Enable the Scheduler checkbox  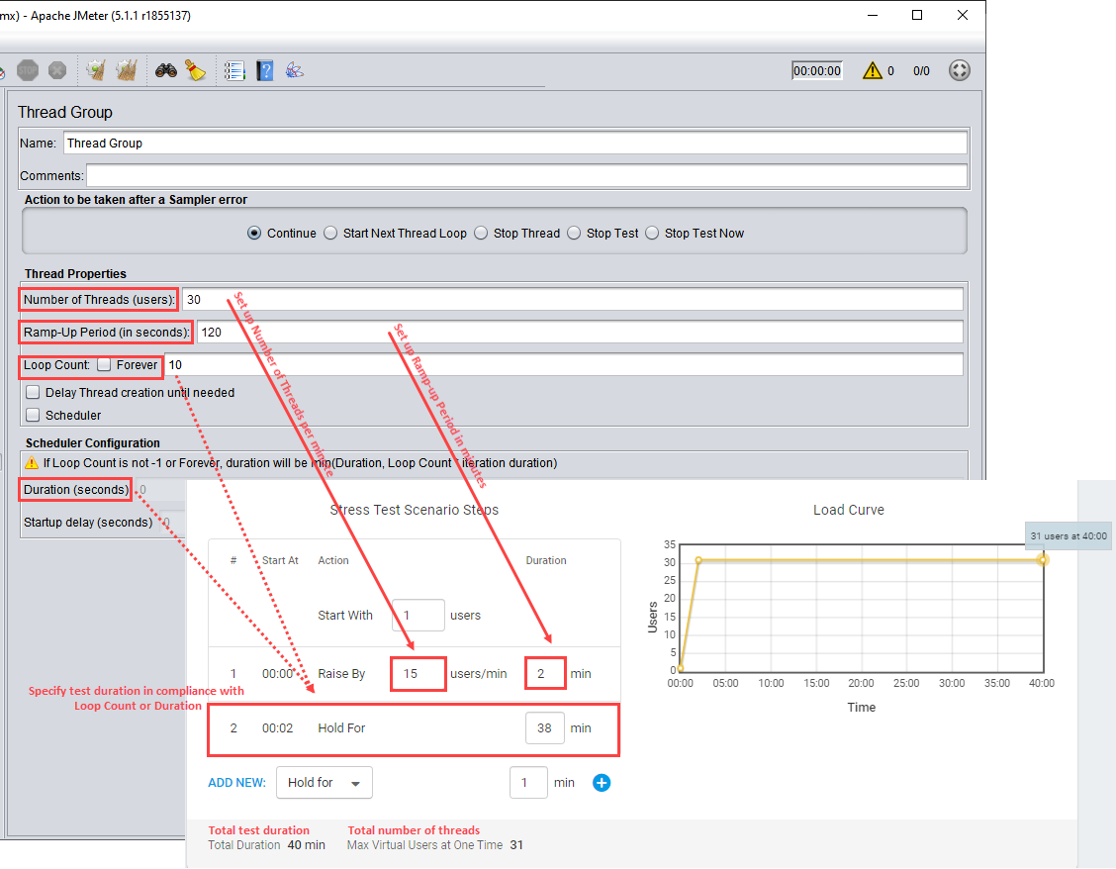33,415
